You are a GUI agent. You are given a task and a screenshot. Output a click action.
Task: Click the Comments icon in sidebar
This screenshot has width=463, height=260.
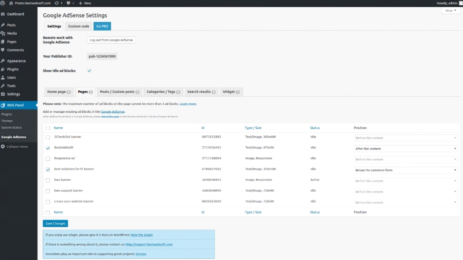coord(3,50)
